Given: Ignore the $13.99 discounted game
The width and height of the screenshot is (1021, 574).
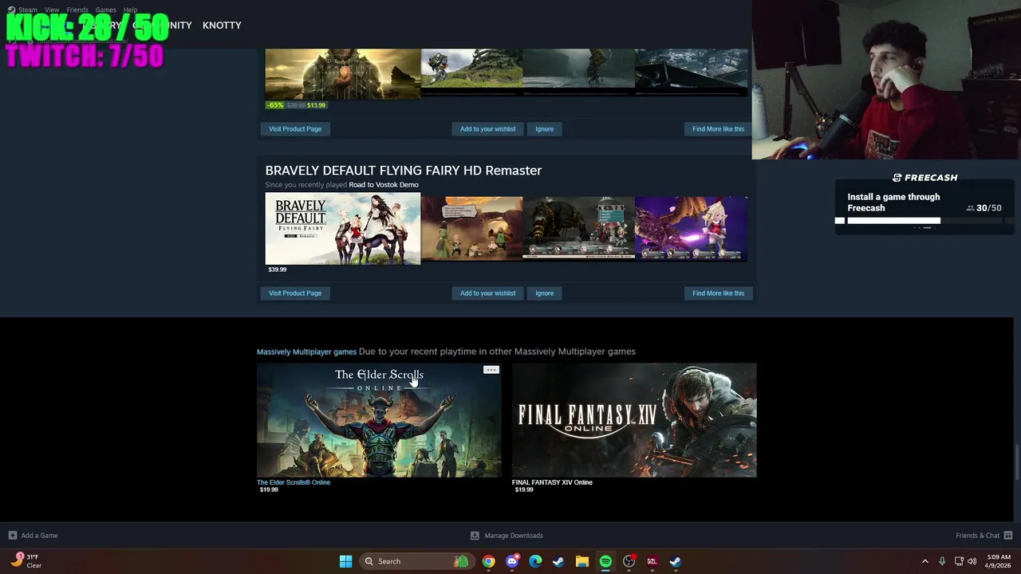Looking at the screenshot, I should (x=544, y=129).
